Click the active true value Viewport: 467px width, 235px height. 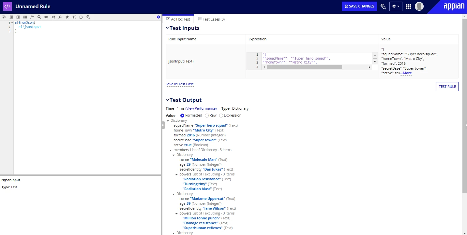(x=188, y=145)
